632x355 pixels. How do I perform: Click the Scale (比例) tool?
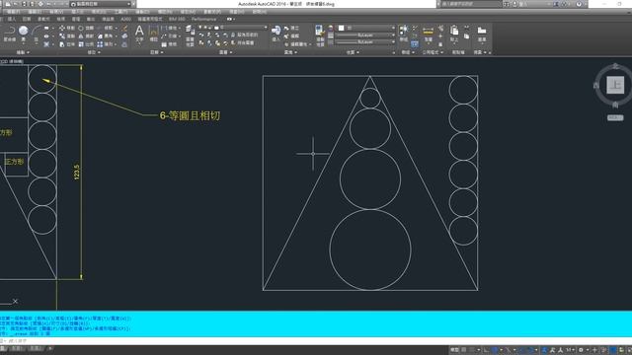click(86, 44)
